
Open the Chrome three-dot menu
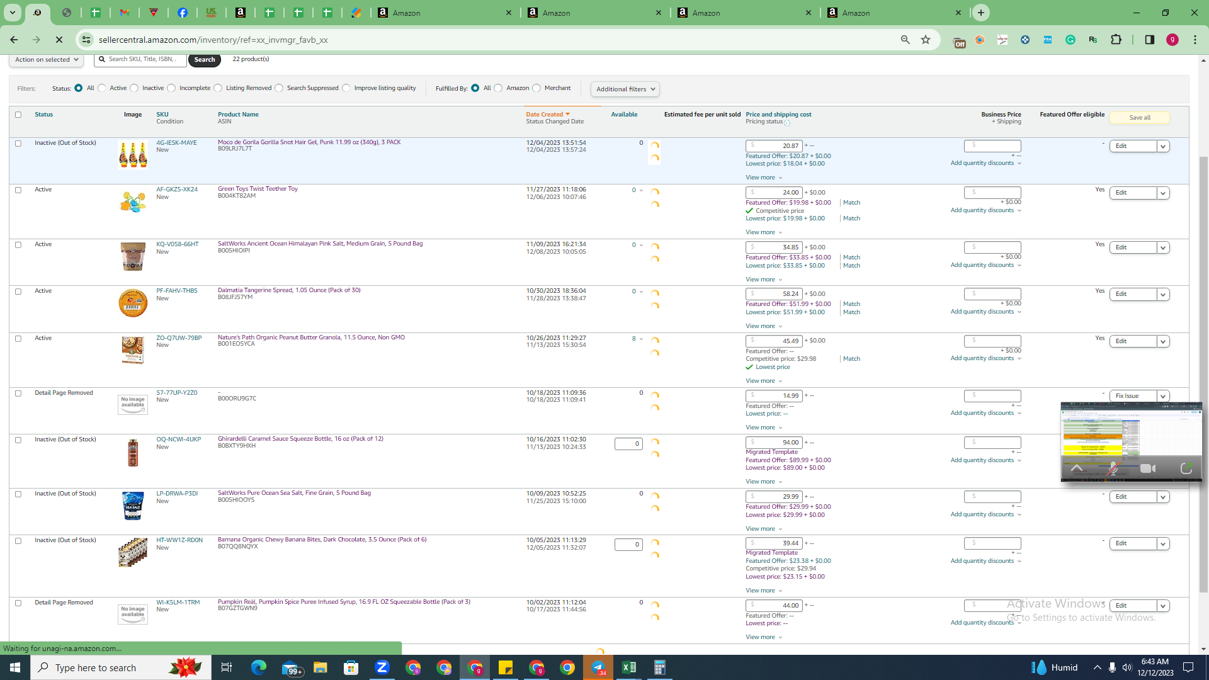click(x=1195, y=40)
